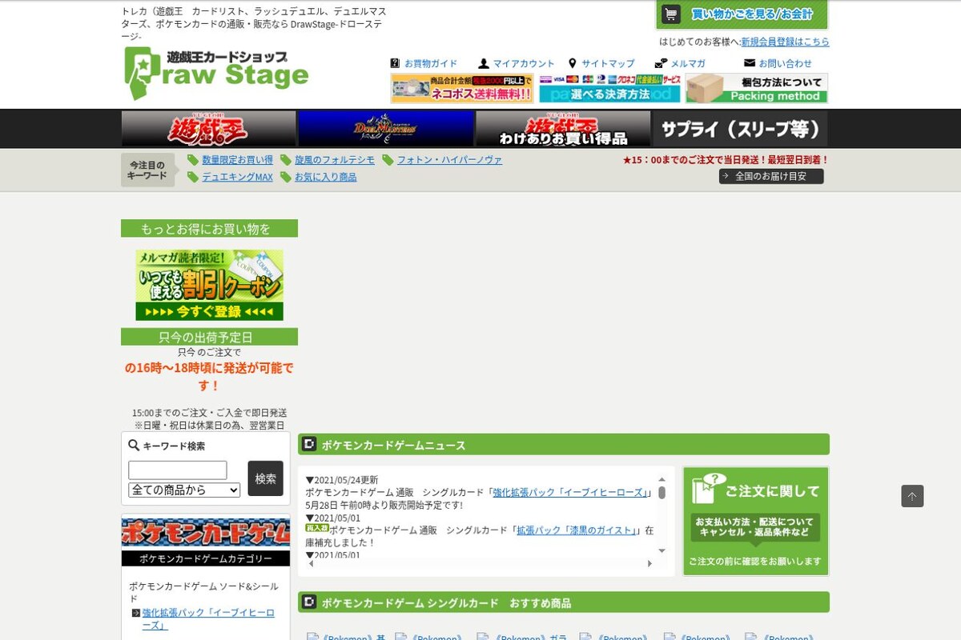Screen dimensions: 961x640
Task: Click the sitemap pin icon
Action: [573, 63]
